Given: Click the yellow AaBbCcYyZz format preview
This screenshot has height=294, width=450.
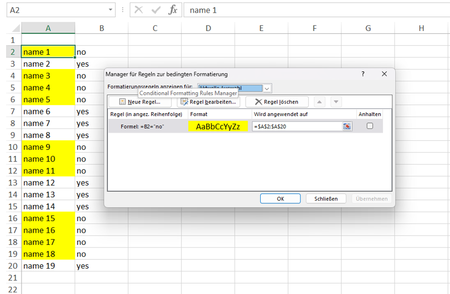Looking at the screenshot, I should 218,127.
